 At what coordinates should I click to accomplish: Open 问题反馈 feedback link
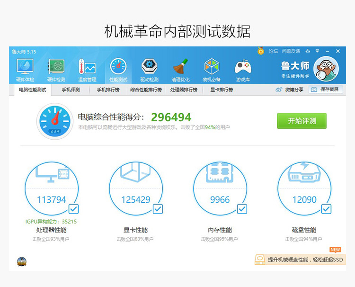coord(291,51)
